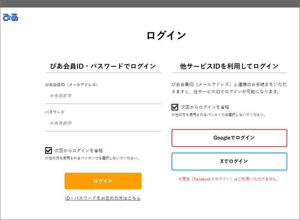Click the 次回からログインを省略 label in the other-services section
Image resolution: width=300 pixels, height=220 pixels.
click(205, 107)
